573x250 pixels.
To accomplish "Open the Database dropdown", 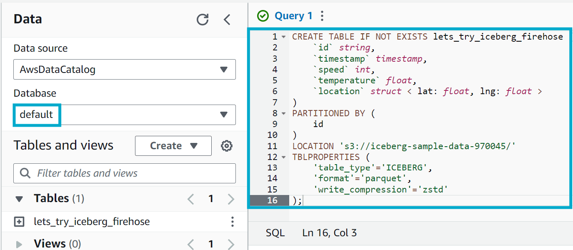I will click(x=125, y=115).
